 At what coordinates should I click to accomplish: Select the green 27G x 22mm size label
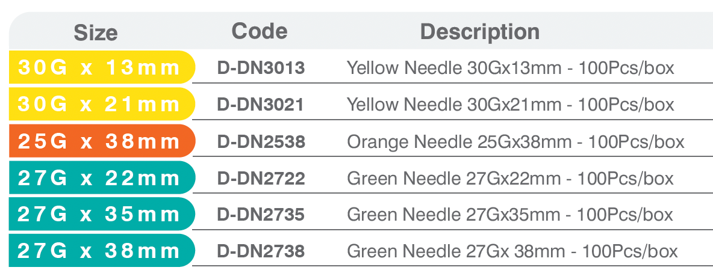click(x=99, y=178)
